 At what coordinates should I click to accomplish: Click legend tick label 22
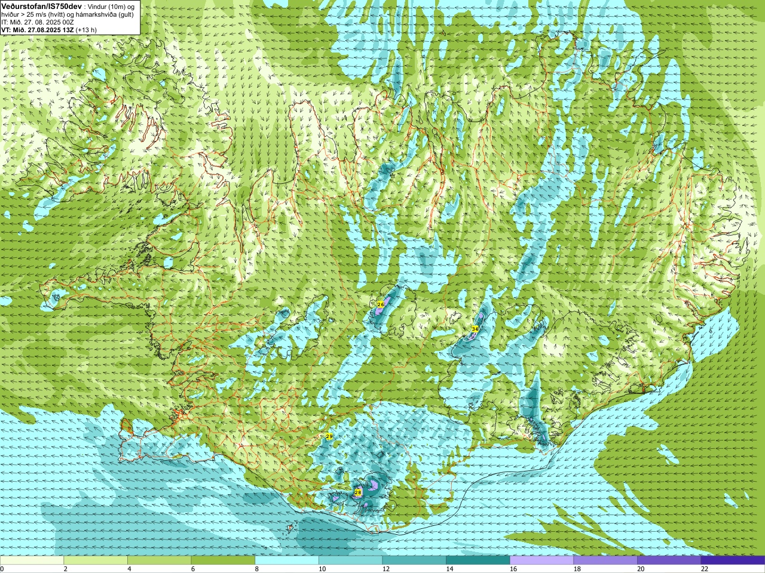pyautogui.click(x=705, y=569)
